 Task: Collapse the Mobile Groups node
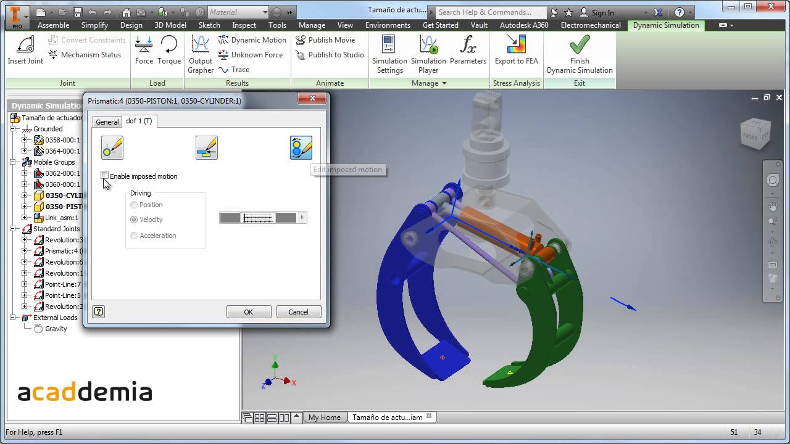point(13,162)
